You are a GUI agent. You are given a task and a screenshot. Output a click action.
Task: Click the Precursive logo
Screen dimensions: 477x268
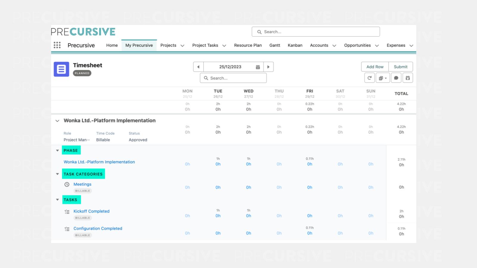tap(83, 32)
